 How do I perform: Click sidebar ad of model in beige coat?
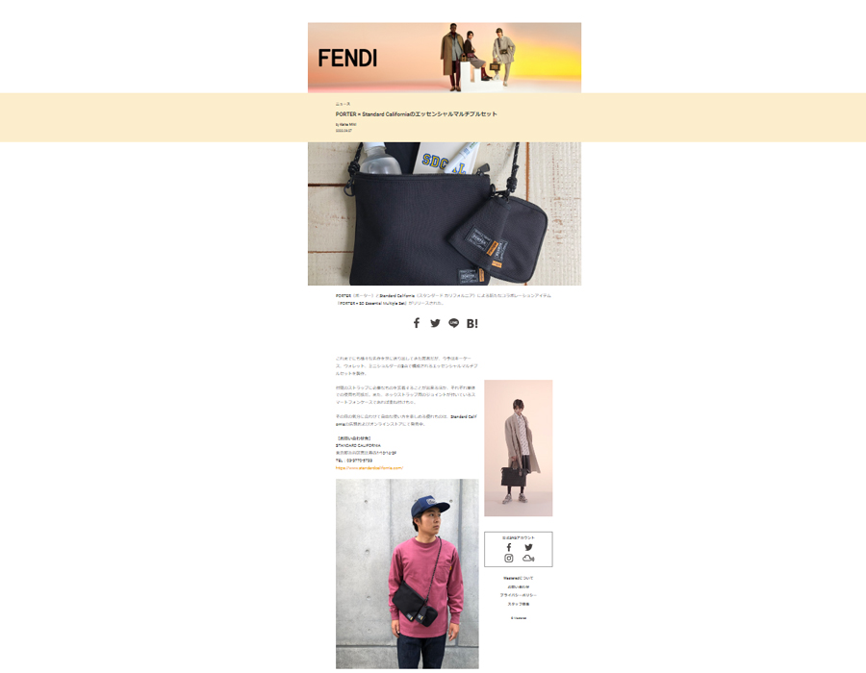518,448
